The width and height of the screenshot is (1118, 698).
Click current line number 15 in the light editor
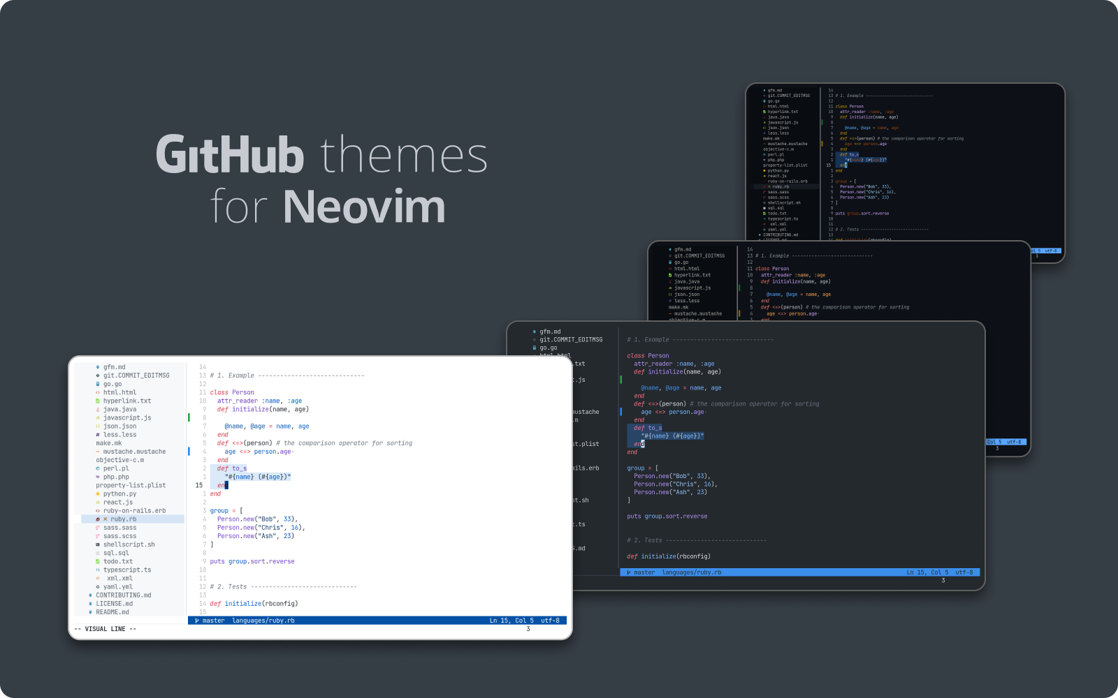[199, 485]
